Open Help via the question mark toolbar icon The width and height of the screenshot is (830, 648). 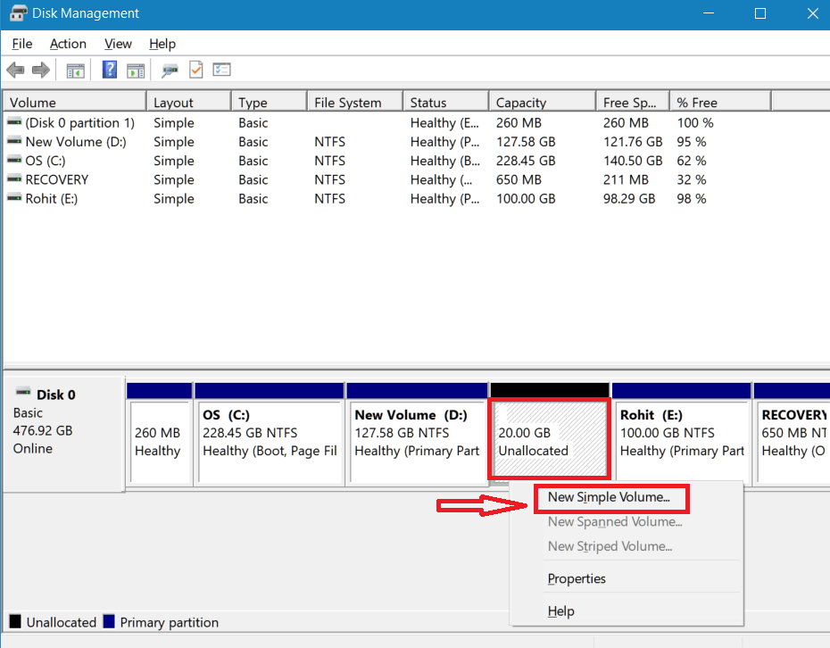point(109,70)
